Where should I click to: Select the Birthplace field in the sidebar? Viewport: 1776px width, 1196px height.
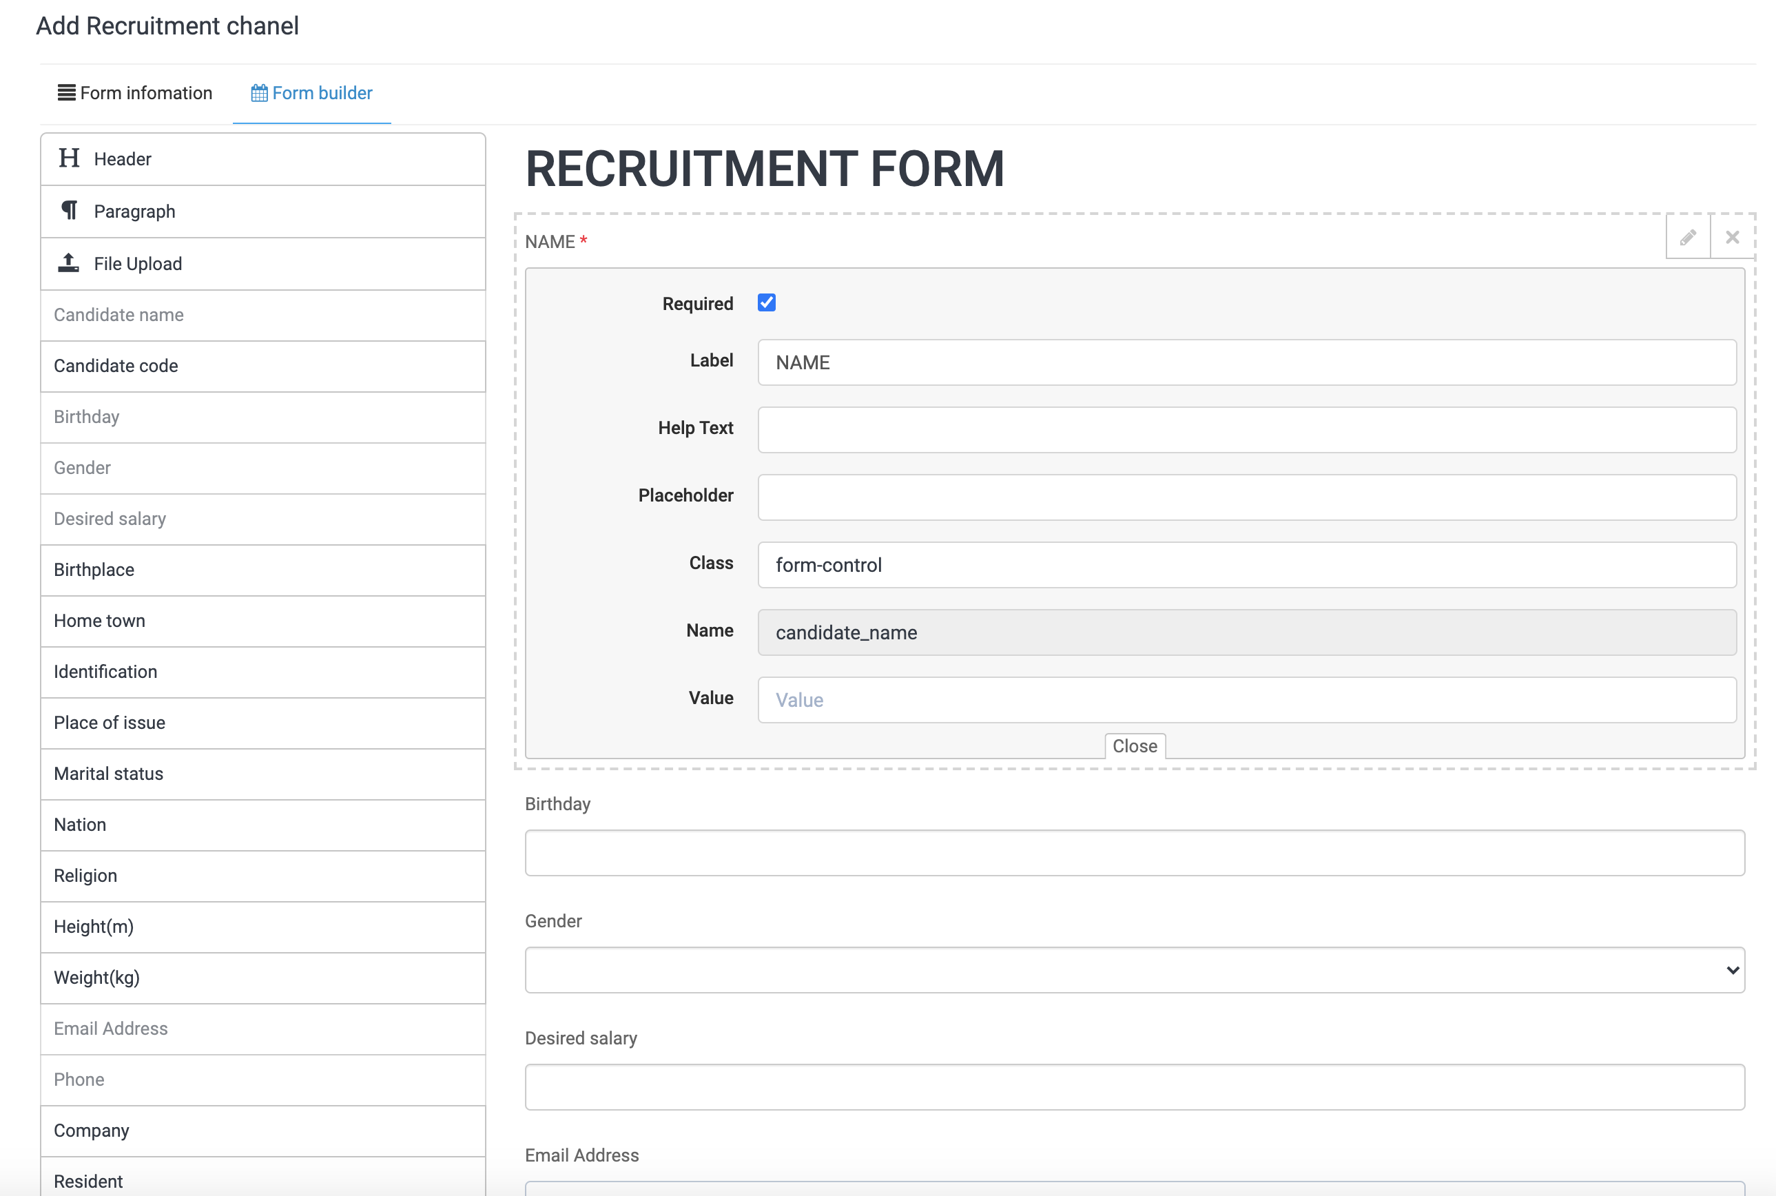tap(94, 569)
